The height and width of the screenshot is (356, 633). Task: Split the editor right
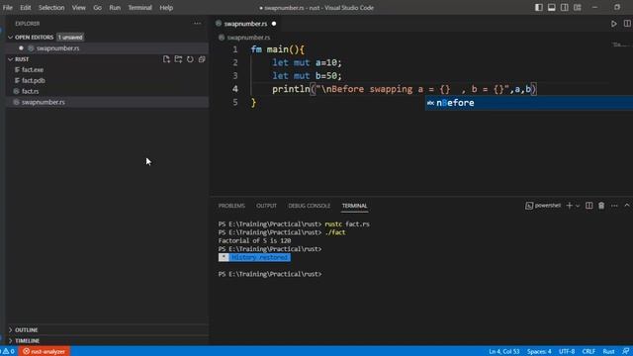point(627,24)
